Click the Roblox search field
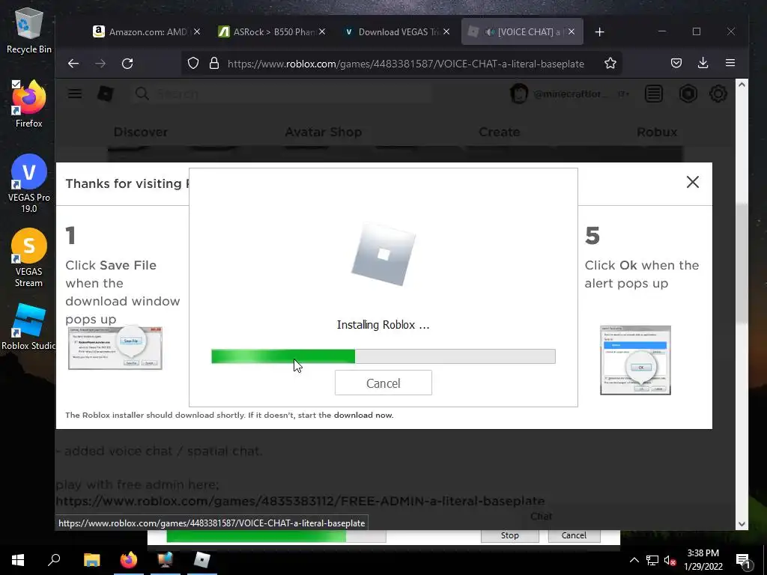 coord(282,94)
